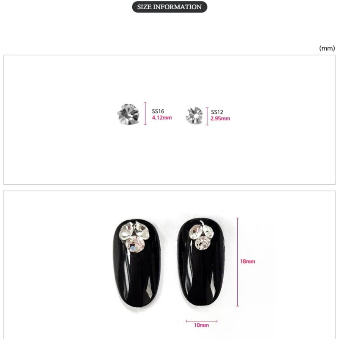Click the SS16 label text
The image size is (339, 339).
point(158,111)
